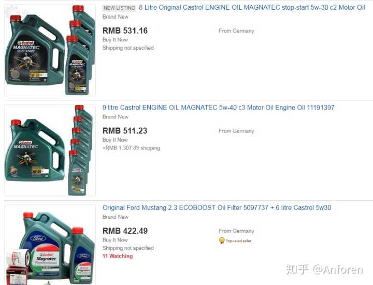The width and height of the screenshot is (373, 285).
Task: Open the Ford Mustang 2.3 Ecoboost Oil Filter listing
Action: (x=217, y=208)
